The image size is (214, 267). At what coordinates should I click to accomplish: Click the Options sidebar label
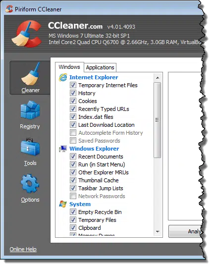[30, 200]
